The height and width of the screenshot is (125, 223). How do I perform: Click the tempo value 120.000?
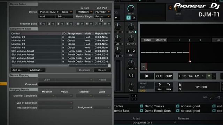click(x=201, y=87)
